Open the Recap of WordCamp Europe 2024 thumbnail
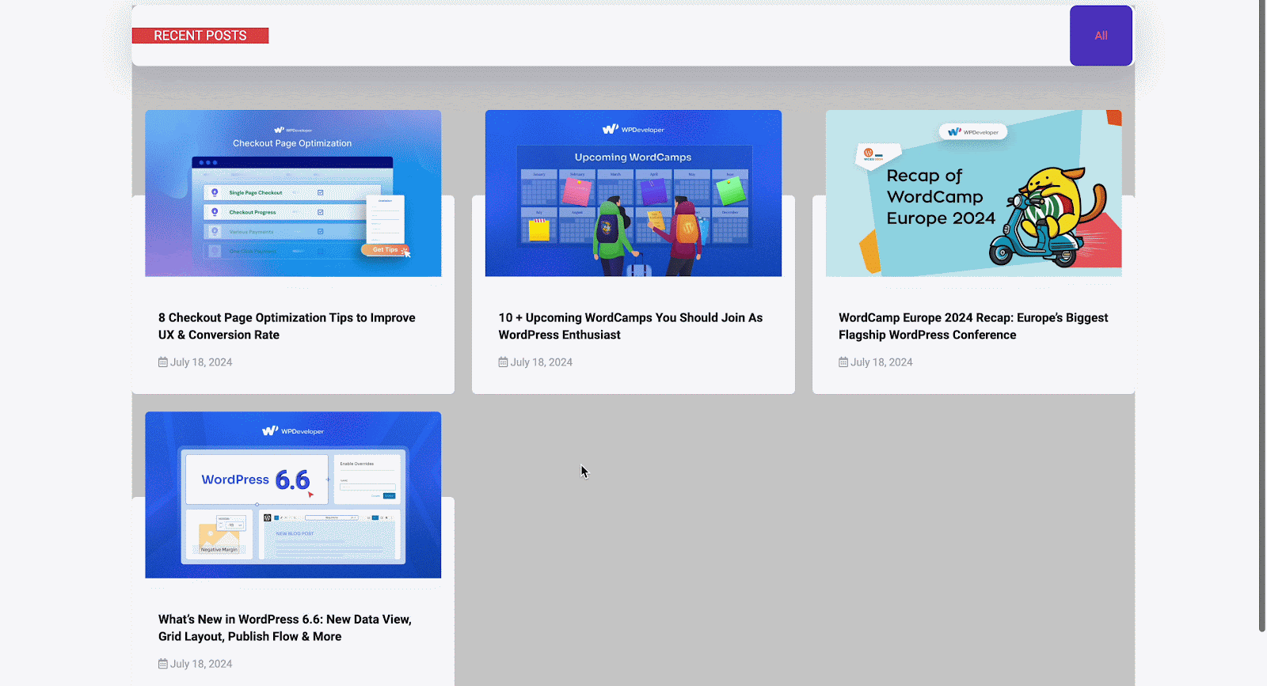 973,193
